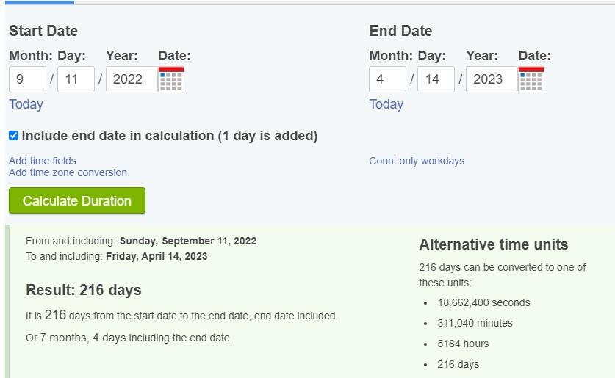Select the Start Date year field
This screenshot has height=378, width=615.
coord(131,79)
